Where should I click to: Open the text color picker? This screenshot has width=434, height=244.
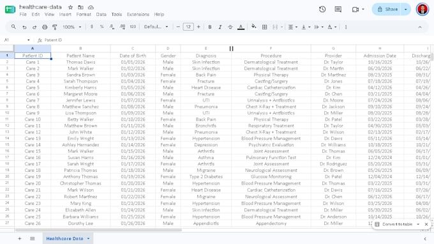click(x=241, y=27)
